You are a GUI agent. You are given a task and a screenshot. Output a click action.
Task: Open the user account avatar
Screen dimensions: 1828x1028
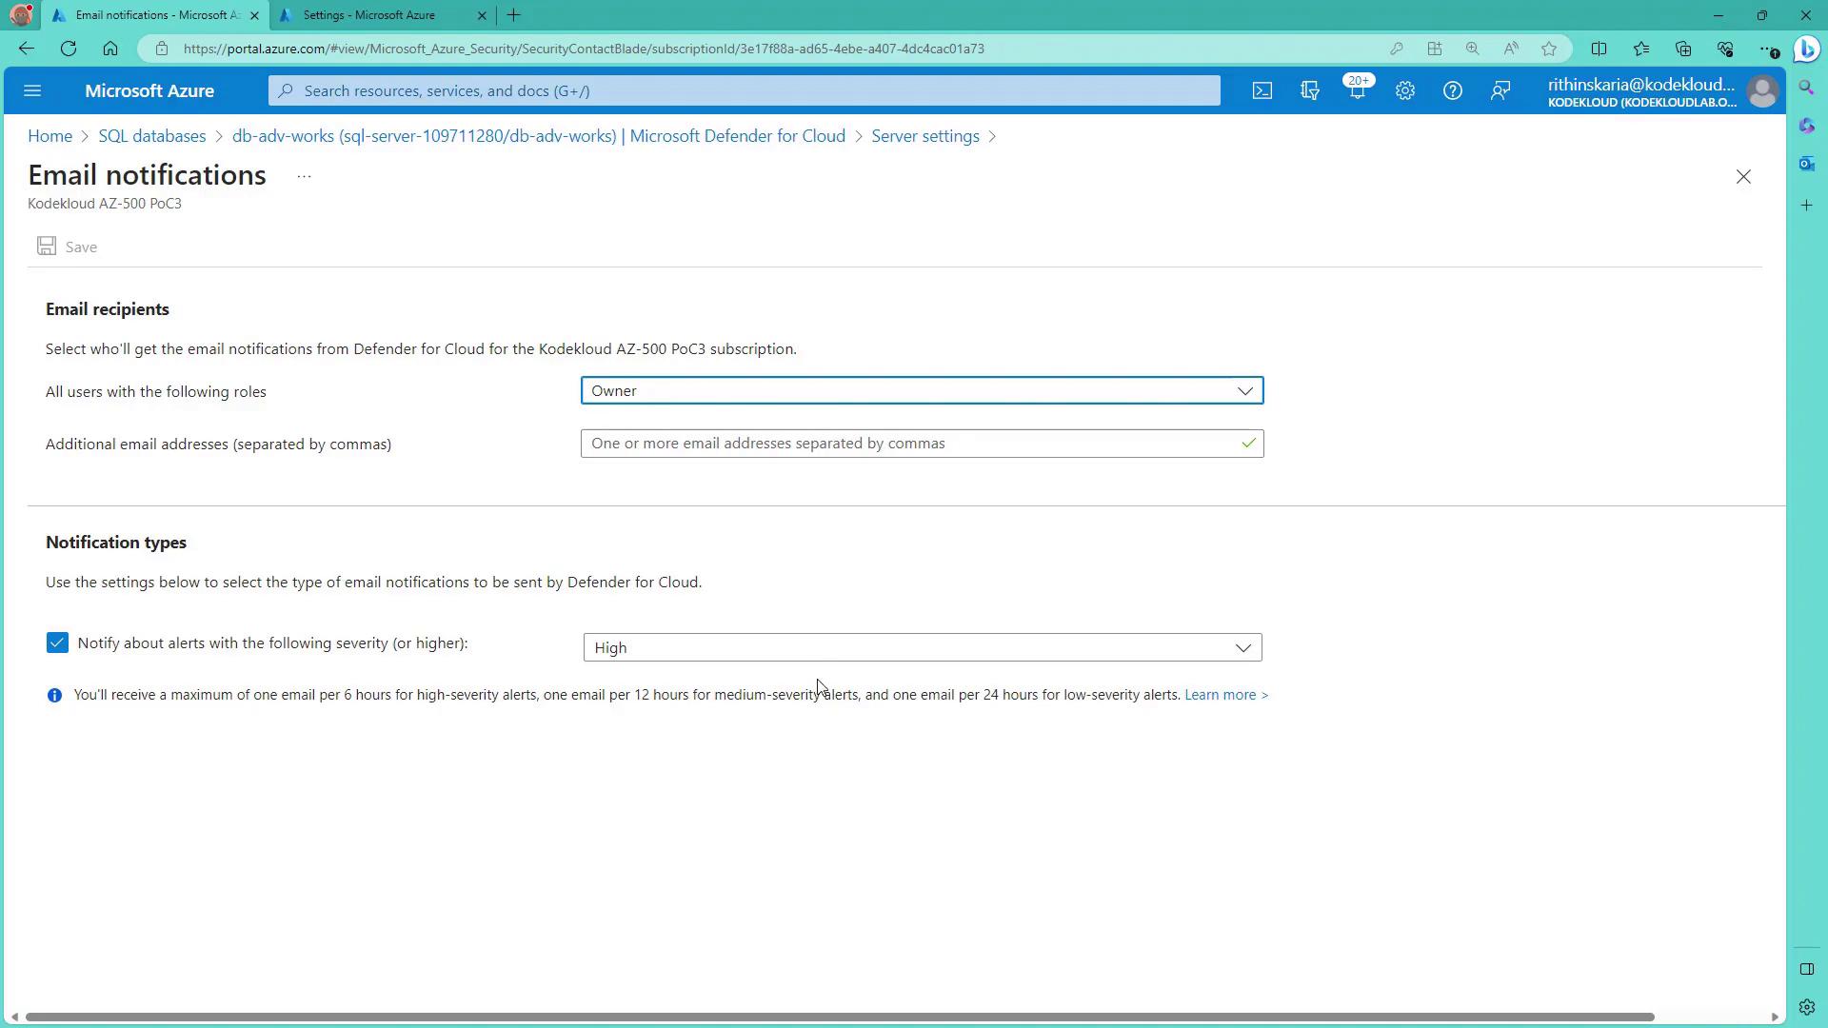point(1762,91)
